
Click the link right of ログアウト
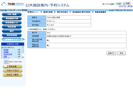point(130,6)
